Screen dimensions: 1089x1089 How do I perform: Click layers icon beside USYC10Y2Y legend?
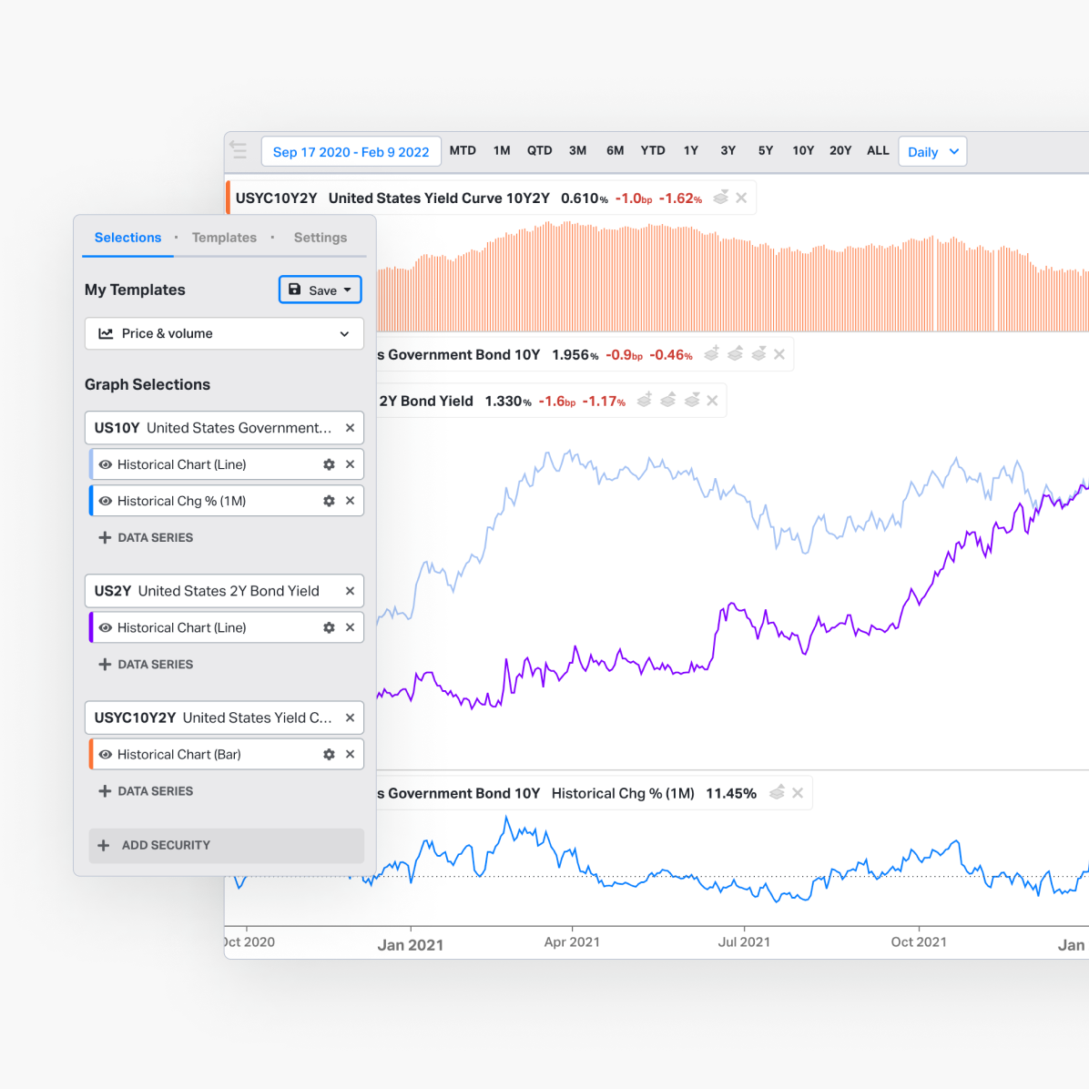click(x=720, y=198)
